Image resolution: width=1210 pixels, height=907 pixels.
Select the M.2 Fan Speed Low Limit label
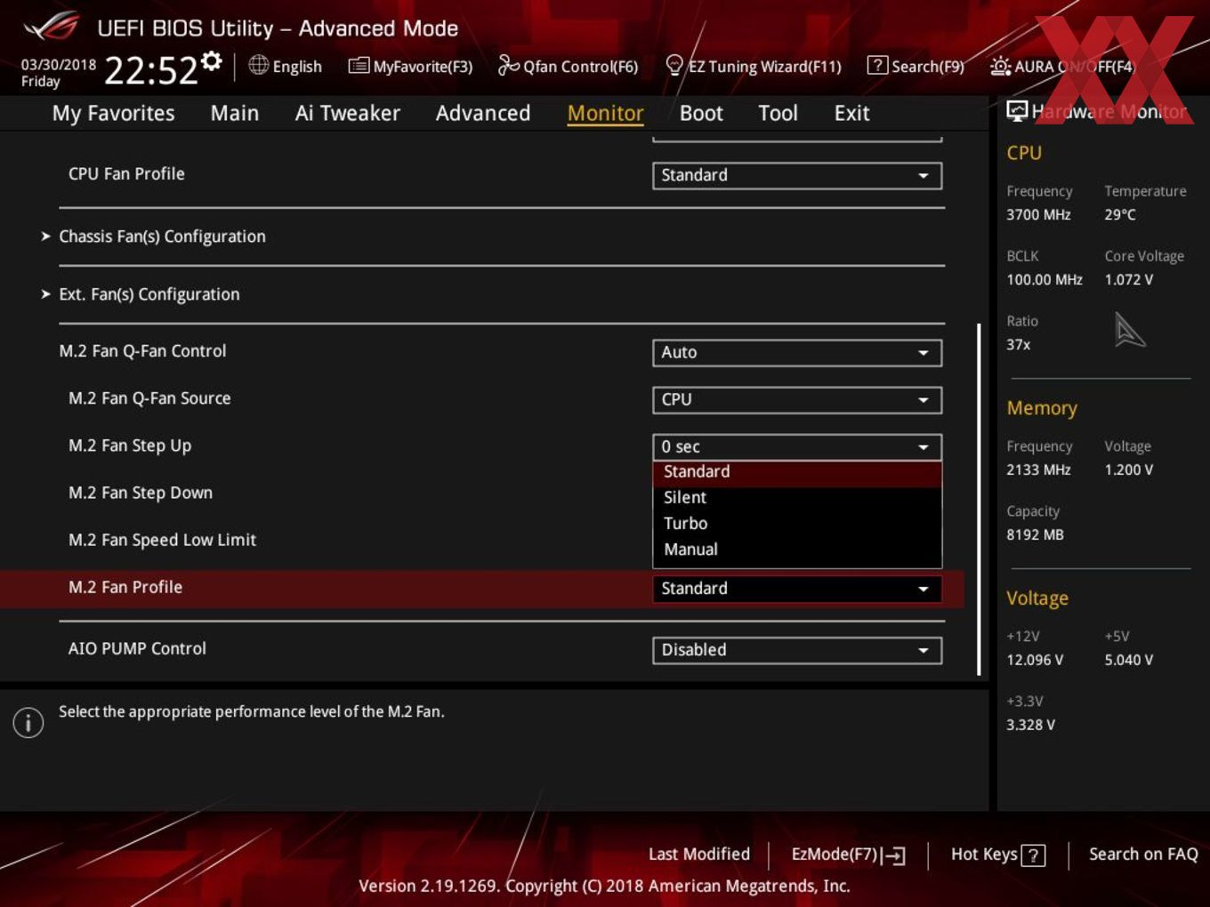162,540
